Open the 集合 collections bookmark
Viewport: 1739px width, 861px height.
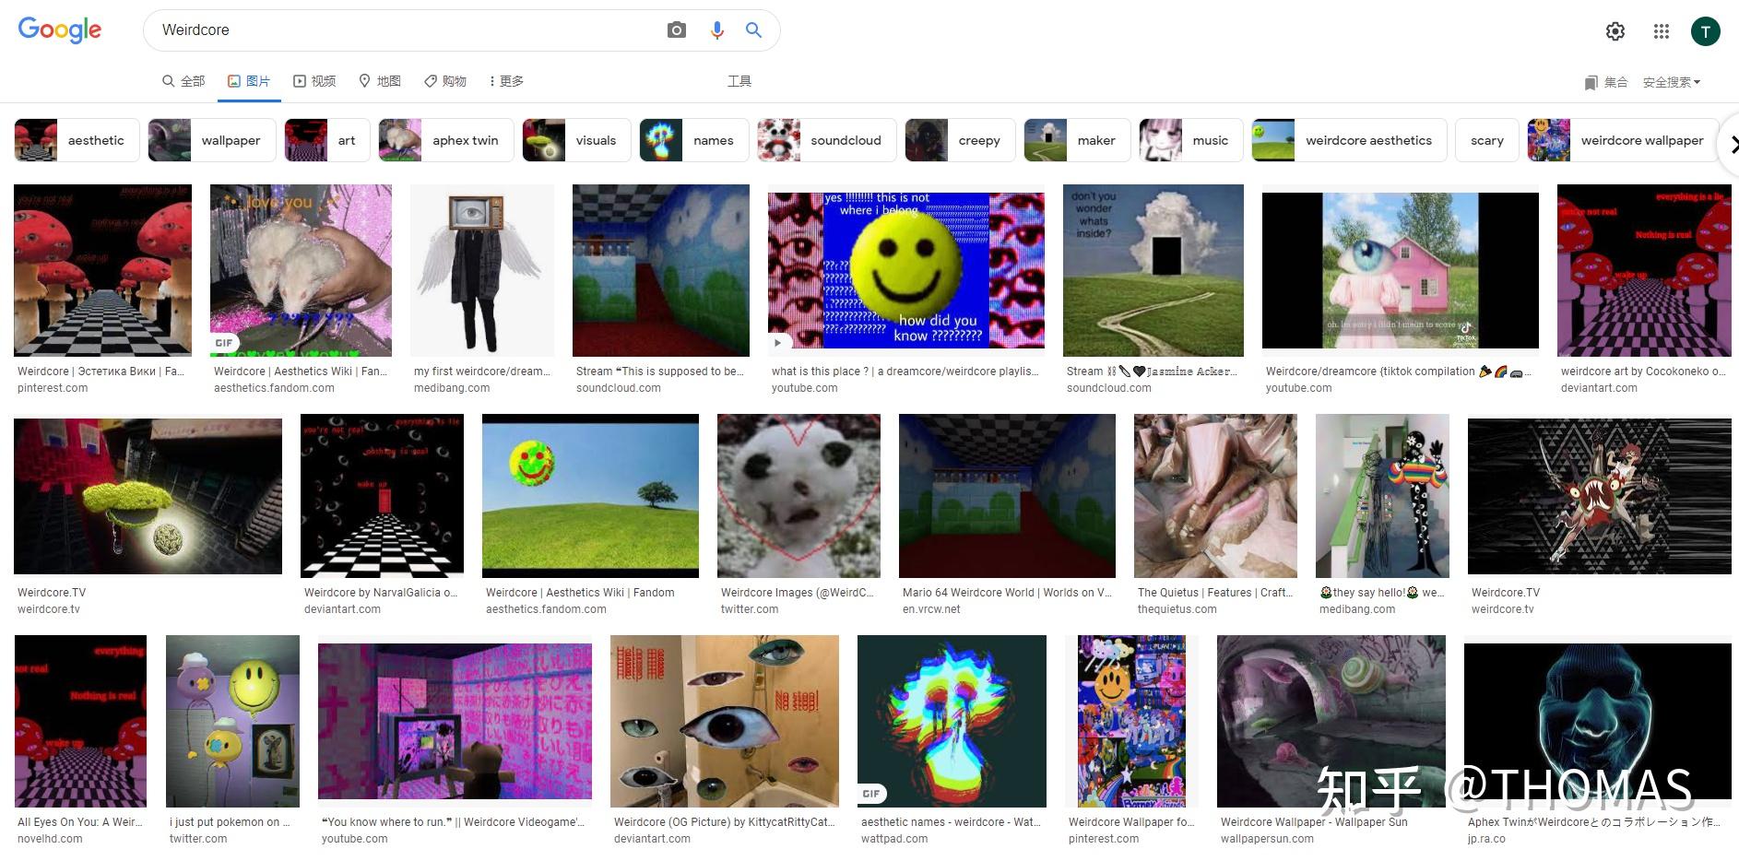1605,82
